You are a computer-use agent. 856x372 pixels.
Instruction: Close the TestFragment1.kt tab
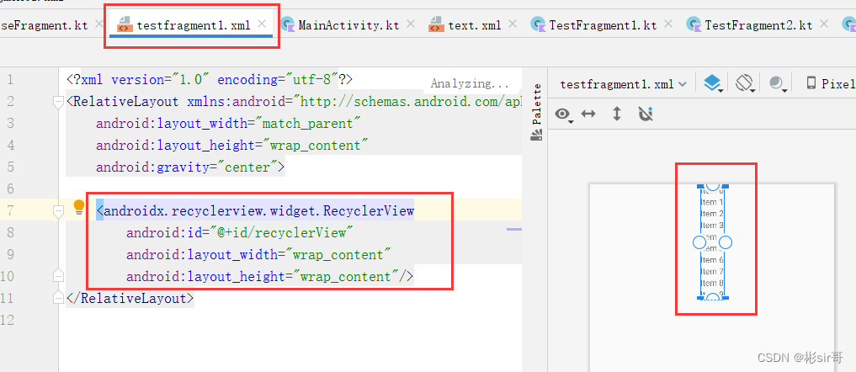click(x=669, y=24)
